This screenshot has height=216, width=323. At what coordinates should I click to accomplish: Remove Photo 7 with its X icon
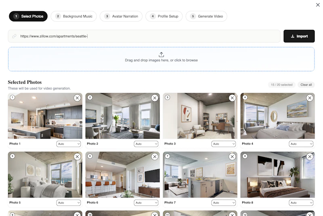click(x=232, y=157)
